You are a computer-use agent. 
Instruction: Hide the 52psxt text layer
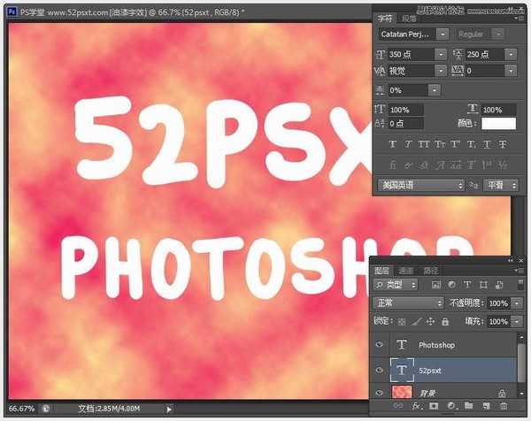(379, 370)
